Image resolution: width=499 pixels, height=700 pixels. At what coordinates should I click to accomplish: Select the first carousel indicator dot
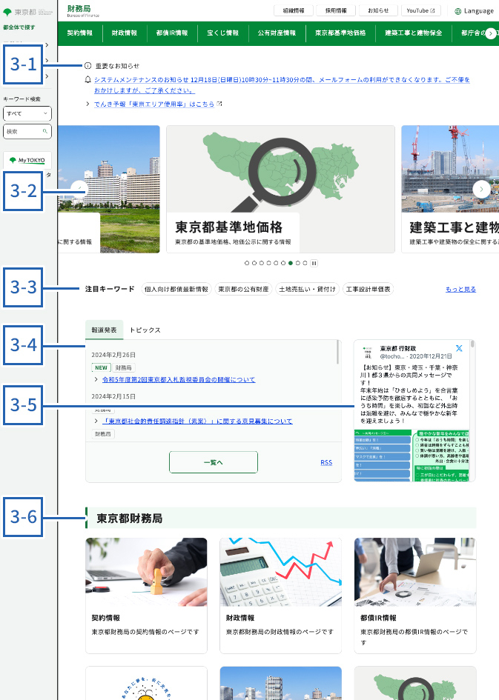point(247,263)
